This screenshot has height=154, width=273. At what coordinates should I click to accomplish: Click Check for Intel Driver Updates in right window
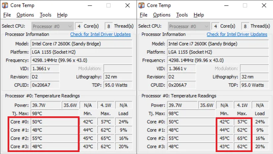(237, 34)
